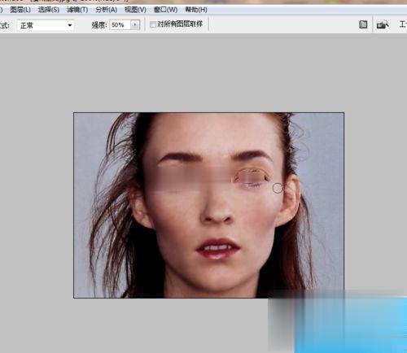407x353 pixels.
Task: Click the nose tip in the photo
Action: pyautogui.click(x=218, y=213)
